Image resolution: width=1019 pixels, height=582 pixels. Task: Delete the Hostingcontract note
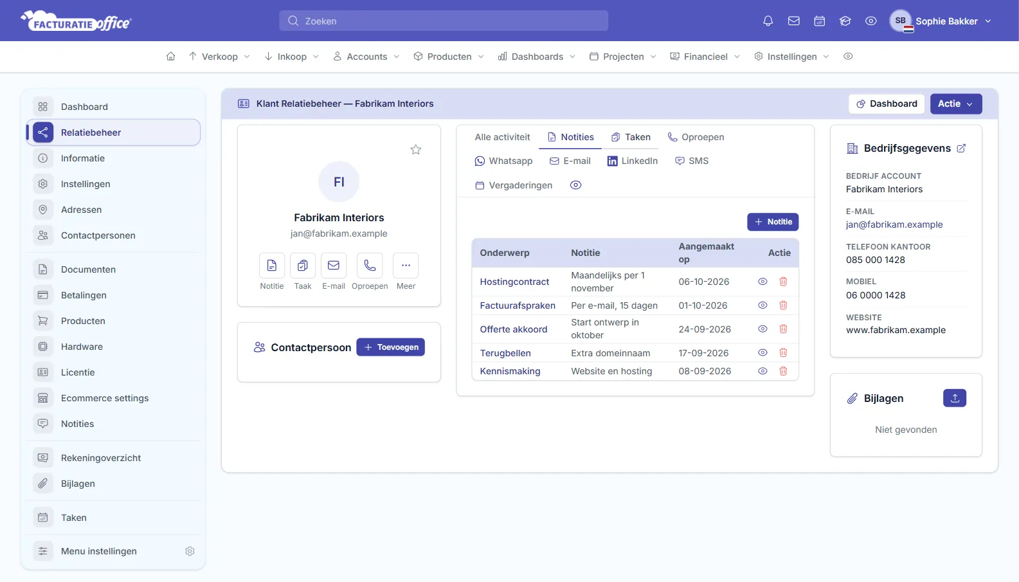[783, 282]
